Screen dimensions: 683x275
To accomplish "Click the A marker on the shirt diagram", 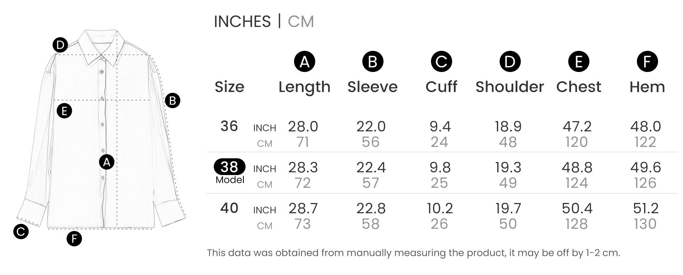I will 107,162.
